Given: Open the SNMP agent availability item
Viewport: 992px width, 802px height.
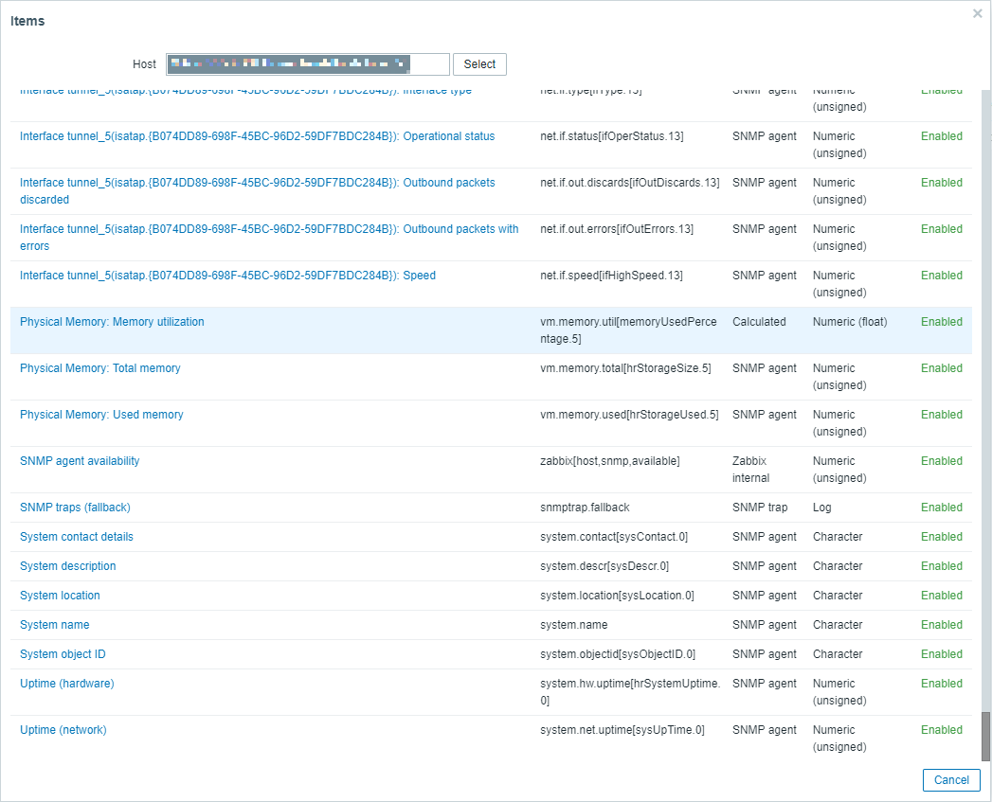Looking at the screenshot, I should pyautogui.click(x=80, y=460).
